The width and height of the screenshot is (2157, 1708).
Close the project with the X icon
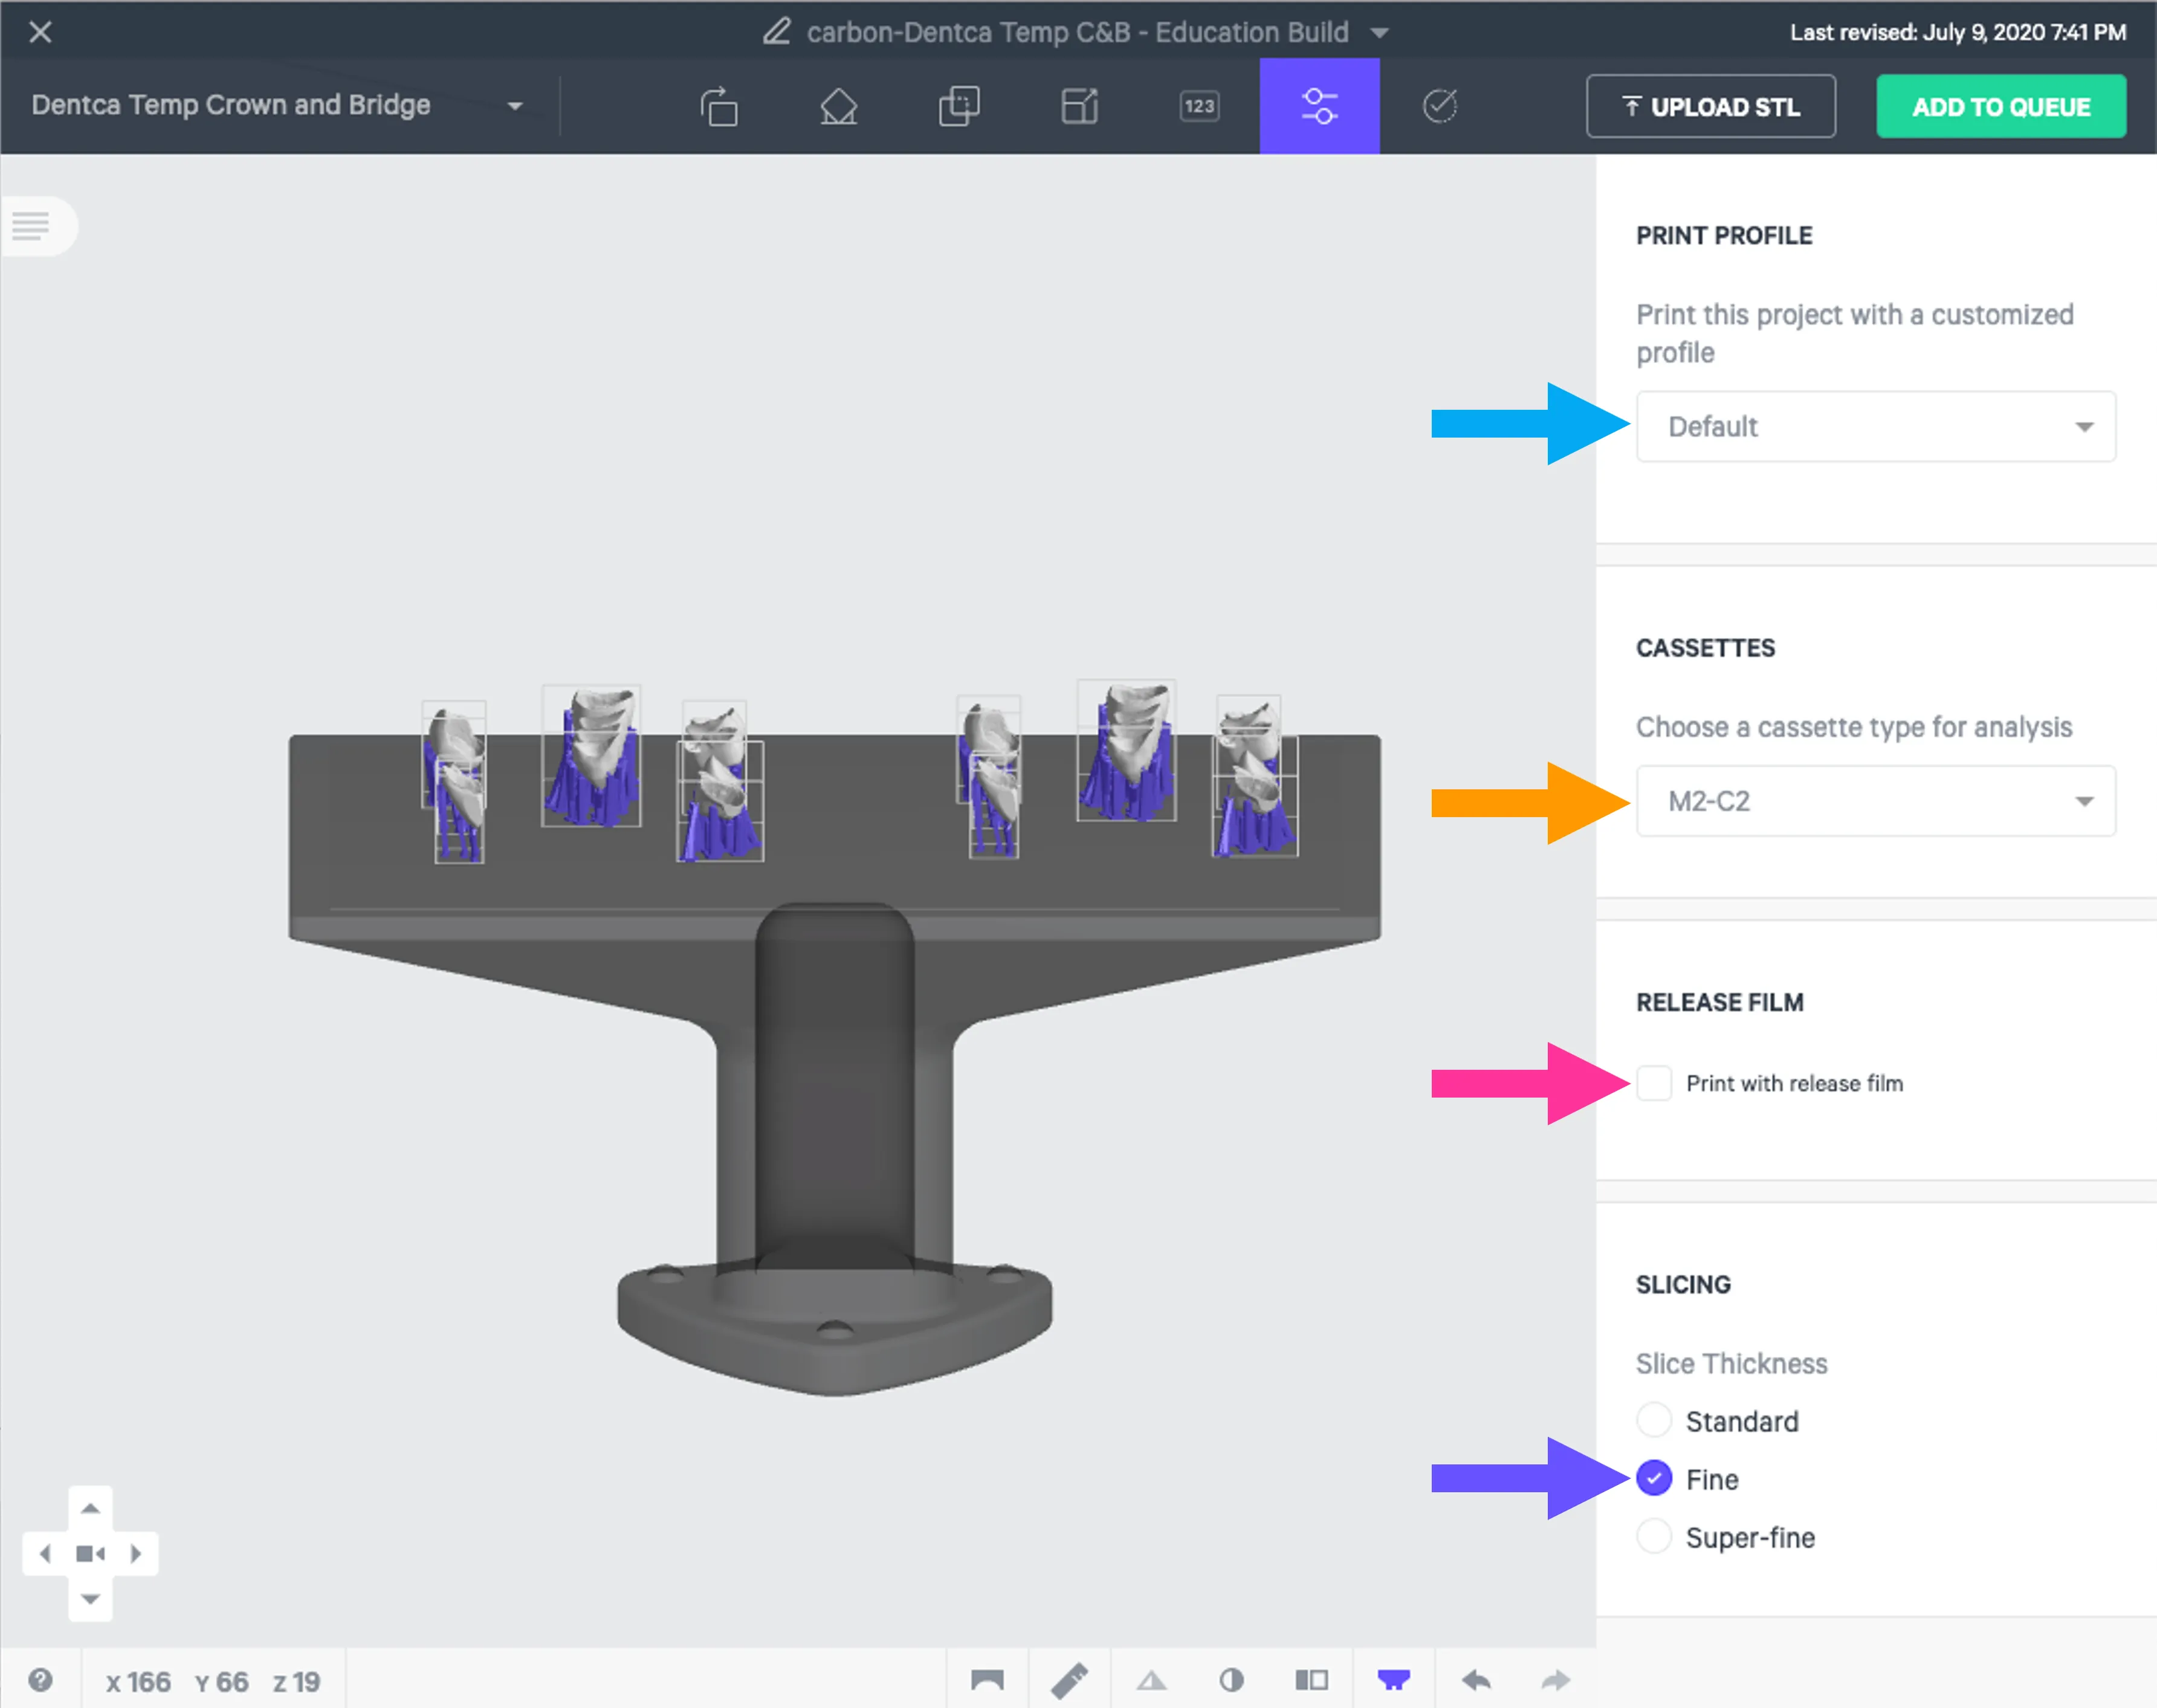[41, 32]
